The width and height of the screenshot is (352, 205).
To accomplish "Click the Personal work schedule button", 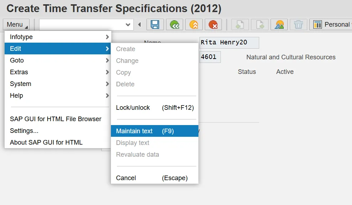I will tap(331, 25).
